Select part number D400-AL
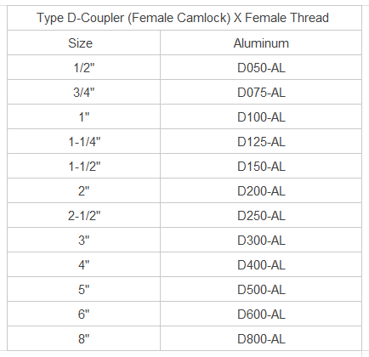Screen dimensions: 369x357 (261, 265)
